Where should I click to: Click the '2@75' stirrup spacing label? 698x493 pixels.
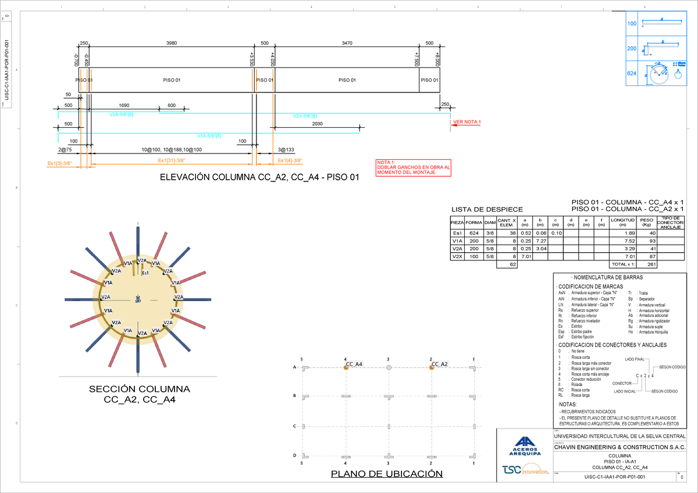click(65, 150)
